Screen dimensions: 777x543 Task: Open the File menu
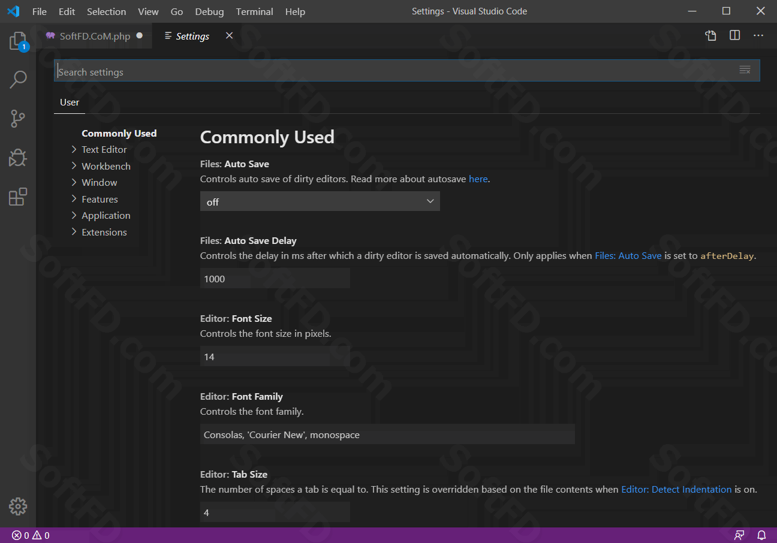(x=40, y=11)
